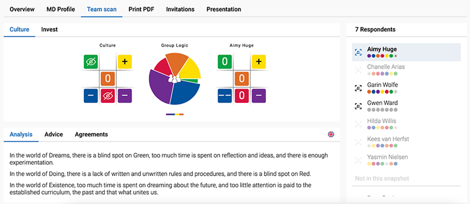Toggle Chanelle Arias's faded face-scan icon

click(x=358, y=70)
